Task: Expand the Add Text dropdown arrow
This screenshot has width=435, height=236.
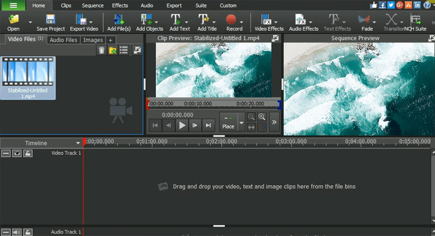Action: (x=186, y=22)
